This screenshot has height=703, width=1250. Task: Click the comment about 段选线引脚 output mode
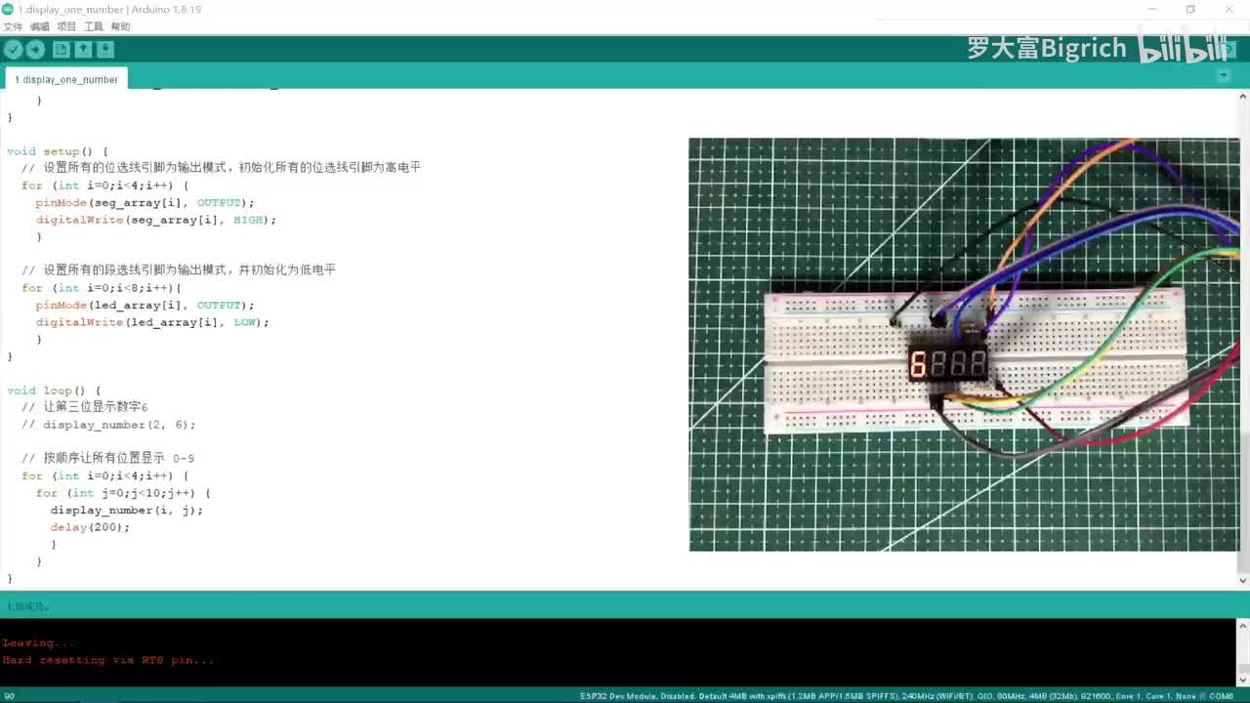(179, 270)
